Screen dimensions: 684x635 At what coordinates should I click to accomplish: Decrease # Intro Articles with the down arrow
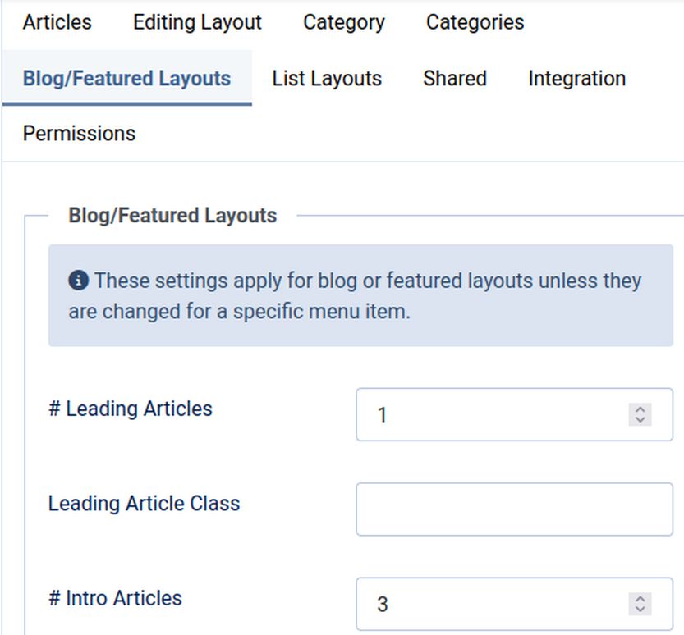click(x=640, y=610)
